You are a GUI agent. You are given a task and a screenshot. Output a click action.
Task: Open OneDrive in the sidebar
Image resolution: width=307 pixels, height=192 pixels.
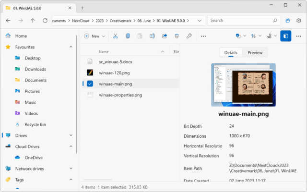[x=34, y=158]
